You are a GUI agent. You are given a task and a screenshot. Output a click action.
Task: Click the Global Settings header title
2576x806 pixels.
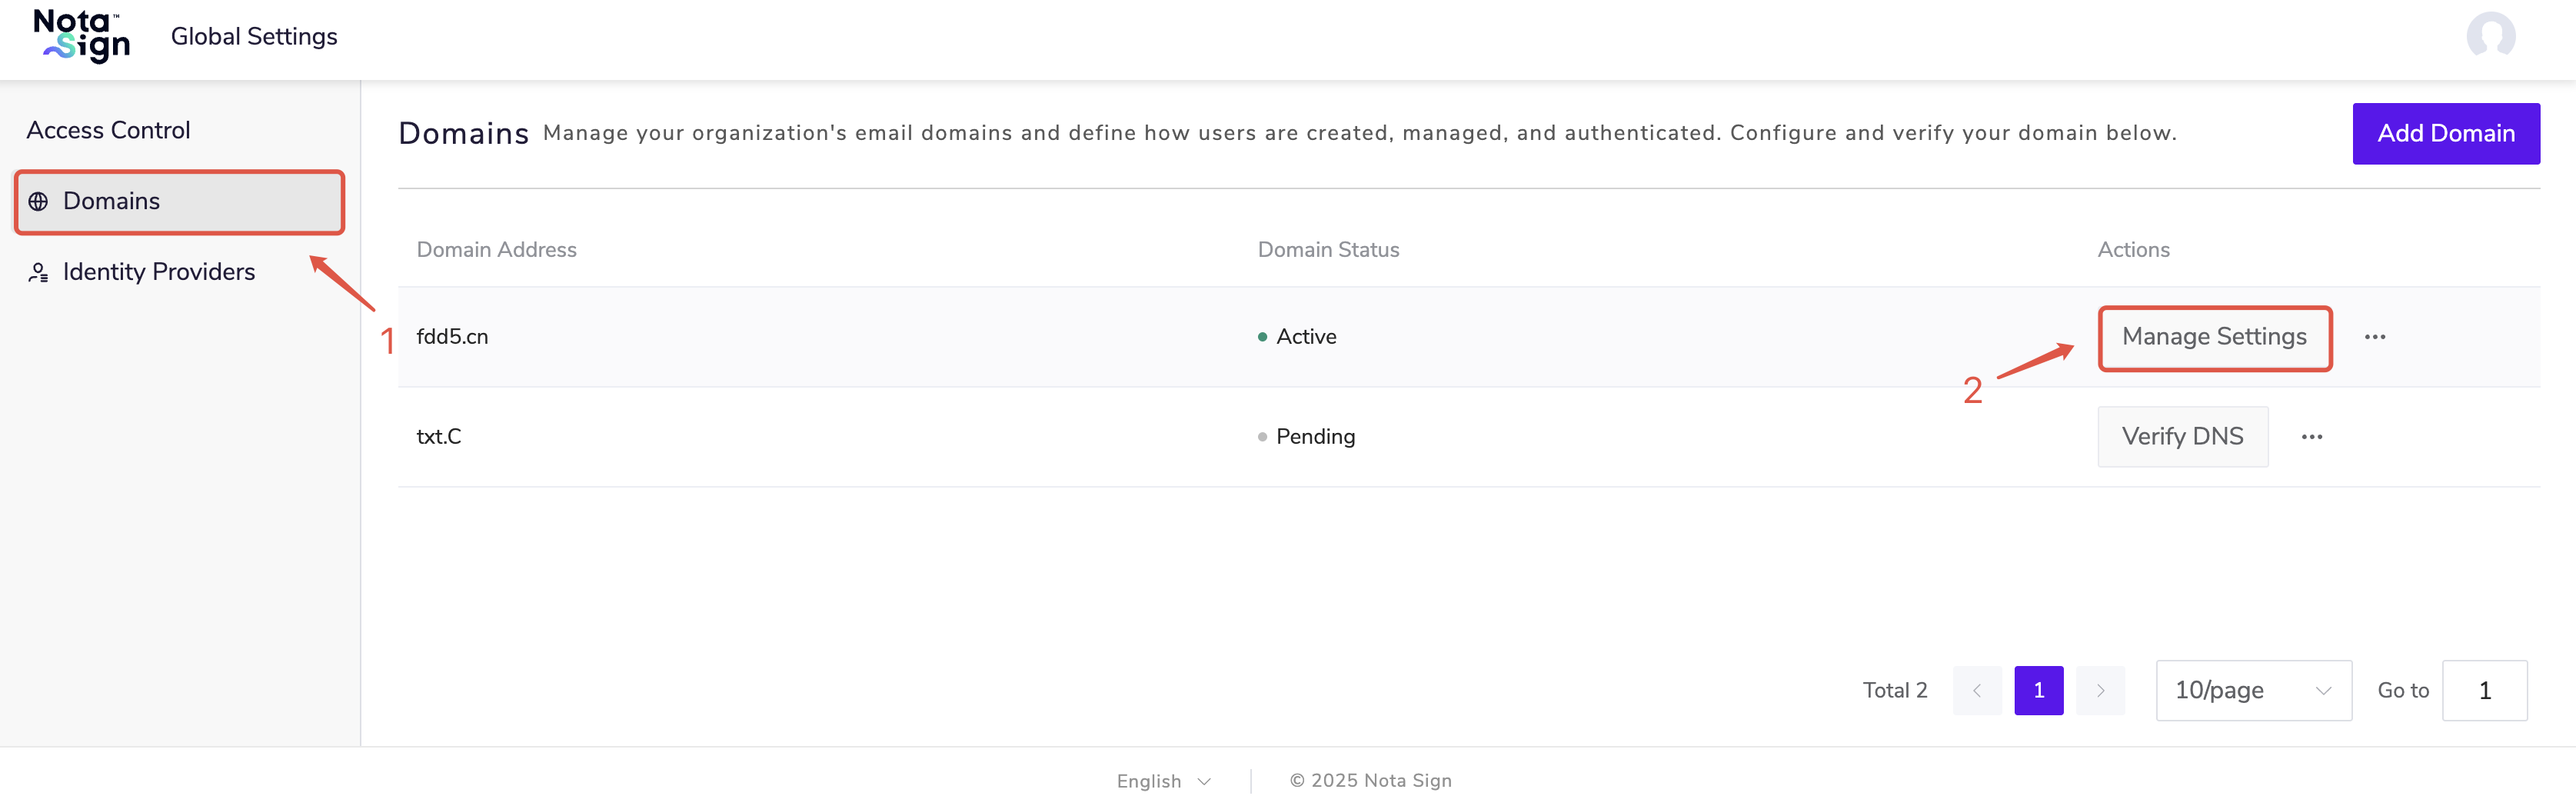pos(254,37)
